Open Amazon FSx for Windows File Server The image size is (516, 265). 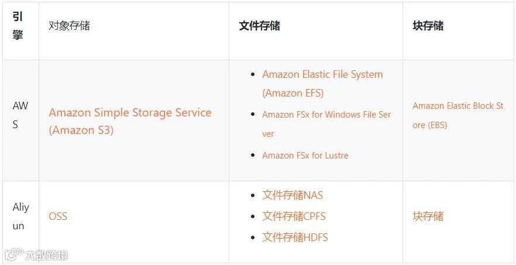(326, 115)
